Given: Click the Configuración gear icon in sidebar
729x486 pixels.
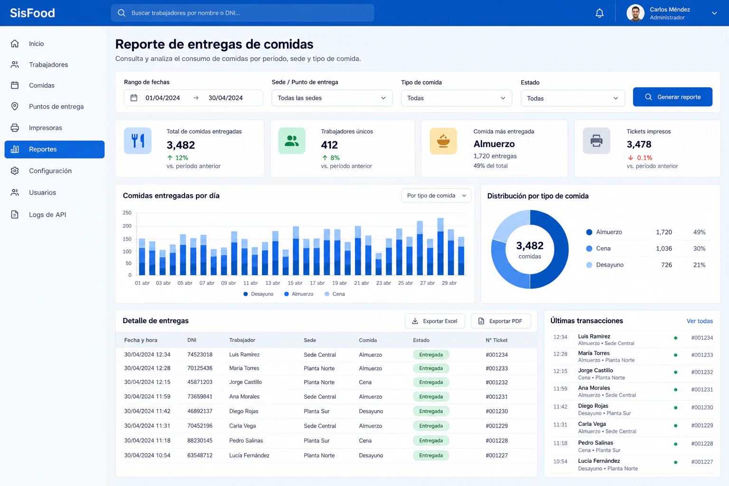Looking at the screenshot, I should [x=15, y=171].
